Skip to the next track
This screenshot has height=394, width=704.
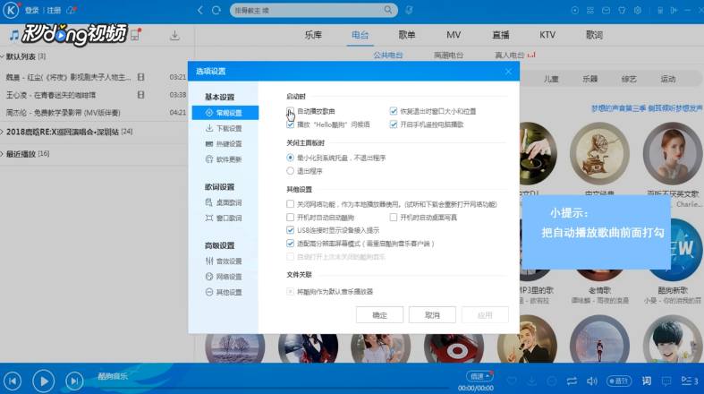(x=74, y=381)
